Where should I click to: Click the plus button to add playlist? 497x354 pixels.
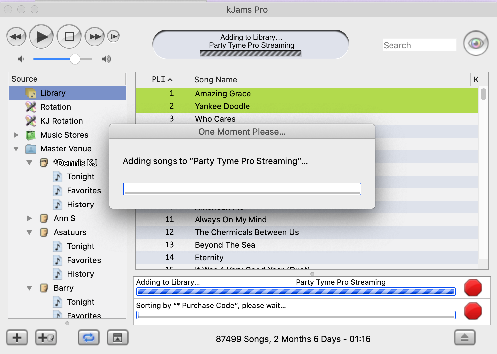pyautogui.click(x=17, y=338)
